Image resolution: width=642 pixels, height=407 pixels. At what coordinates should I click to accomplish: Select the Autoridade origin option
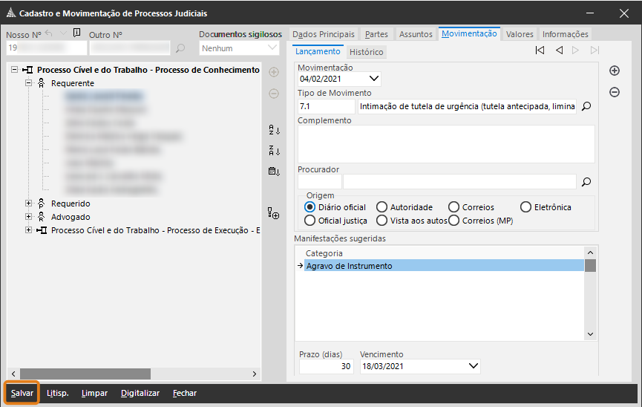(381, 207)
